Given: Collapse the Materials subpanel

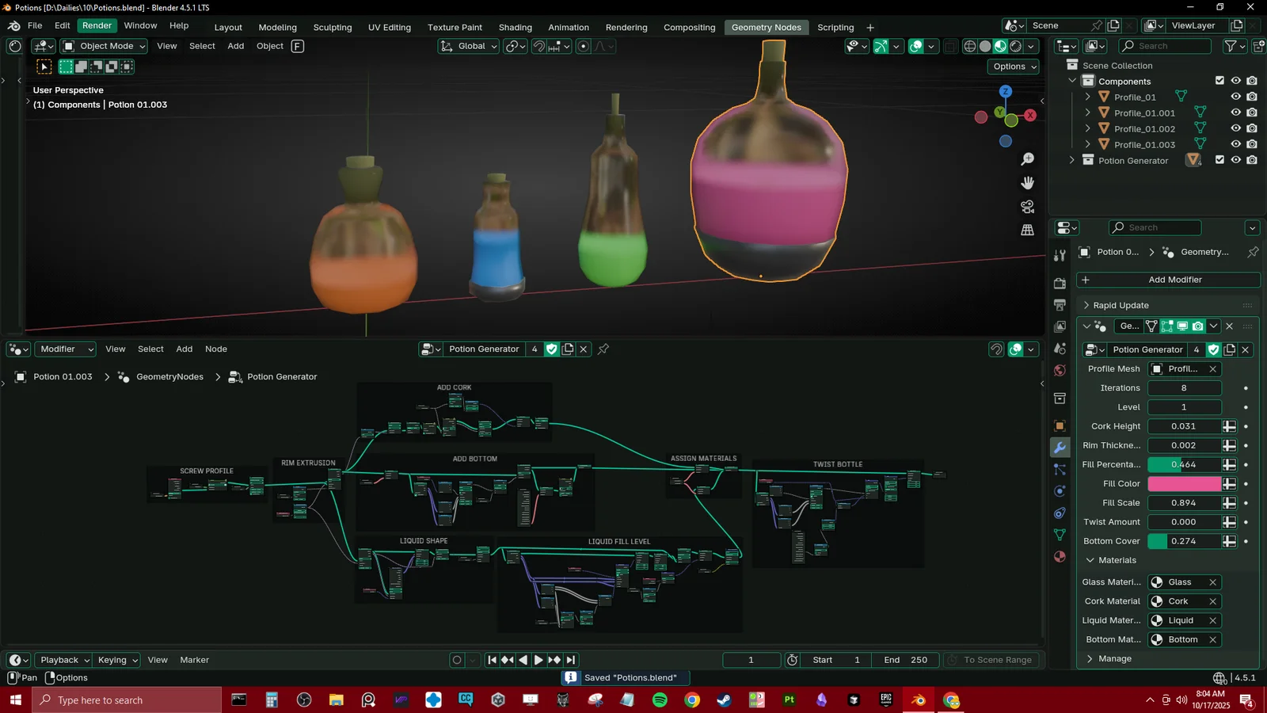Looking at the screenshot, I should point(1090,560).
